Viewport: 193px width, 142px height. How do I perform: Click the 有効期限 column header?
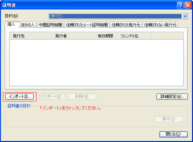pyautogui.click(x=106, y=36)
